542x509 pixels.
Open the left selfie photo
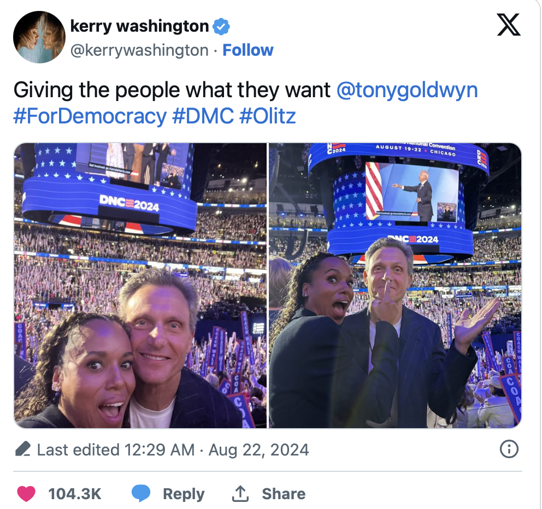(x=140, y=285)
